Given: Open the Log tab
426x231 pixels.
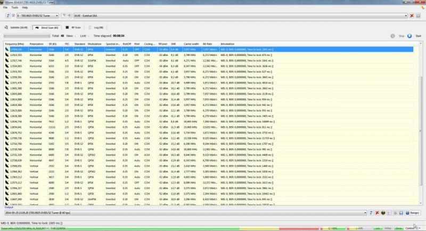Looking at the screenshot, I should (x=96, y=27).
